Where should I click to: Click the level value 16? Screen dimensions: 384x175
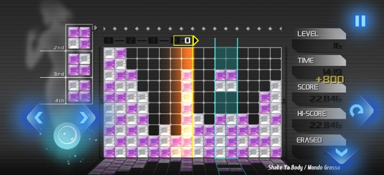pos(337,46)
